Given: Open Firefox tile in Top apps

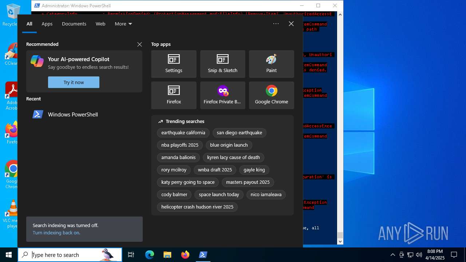Looking at the screenshot, I should [174, 95].
